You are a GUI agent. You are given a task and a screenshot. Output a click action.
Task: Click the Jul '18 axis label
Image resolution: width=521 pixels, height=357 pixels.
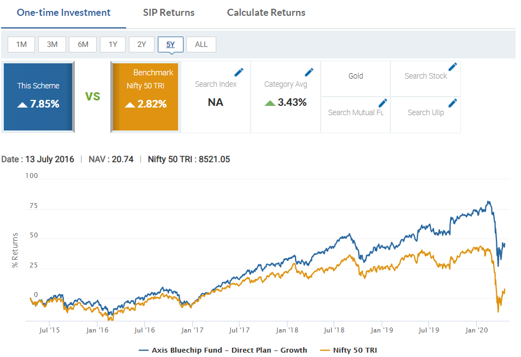[x=334, y=330]
